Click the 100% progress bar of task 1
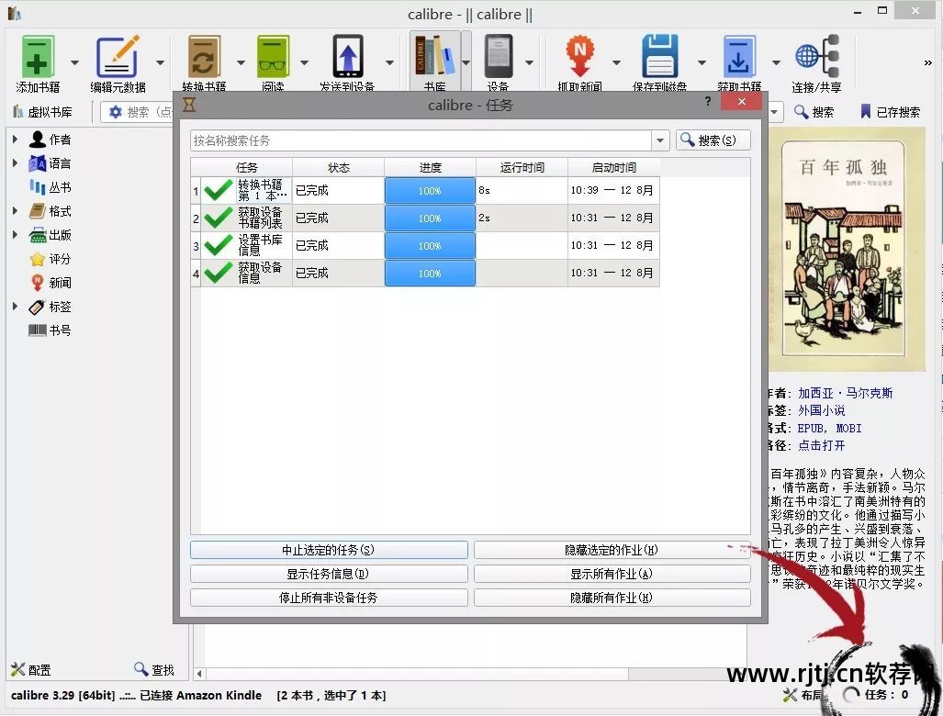Image resolution: width=943 pixels, height=716 pixels. (x=429, y=190)
